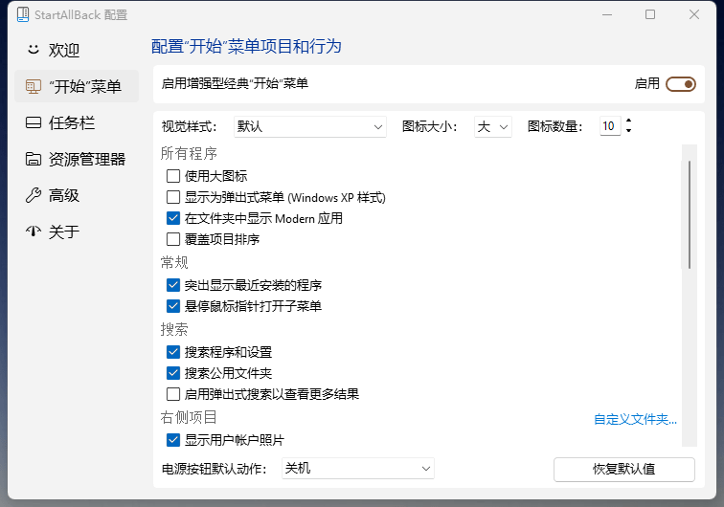724x507 pixels.
Task: Open the 图标大小 dropdown showing 大
Action: [x=492, y=126]
